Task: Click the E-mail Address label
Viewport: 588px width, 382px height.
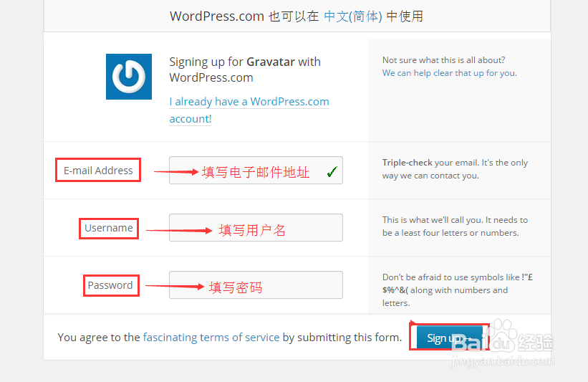Action: (x=98, y=171)
